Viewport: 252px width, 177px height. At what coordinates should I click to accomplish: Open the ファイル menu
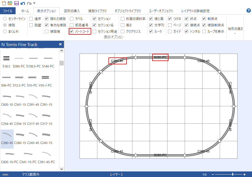[9, 11]
